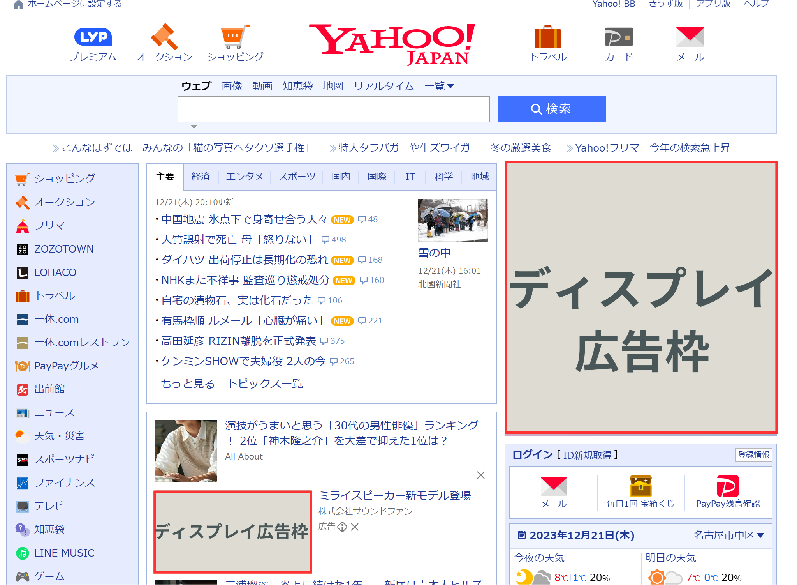Open headline 自宅の漬物石、実は化石だった
The image size is (797, 585).
pos(237,300)
